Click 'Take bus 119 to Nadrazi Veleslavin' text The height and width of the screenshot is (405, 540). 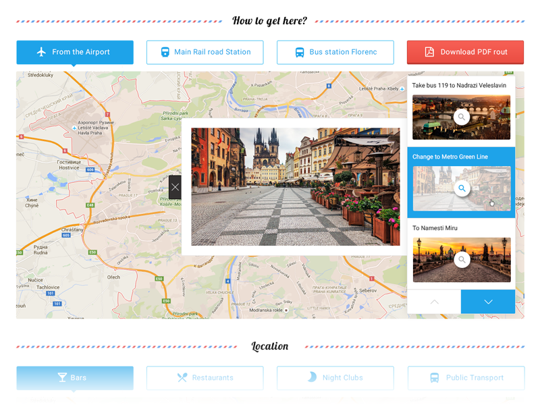pyautogui.click(x=459, y=86)
